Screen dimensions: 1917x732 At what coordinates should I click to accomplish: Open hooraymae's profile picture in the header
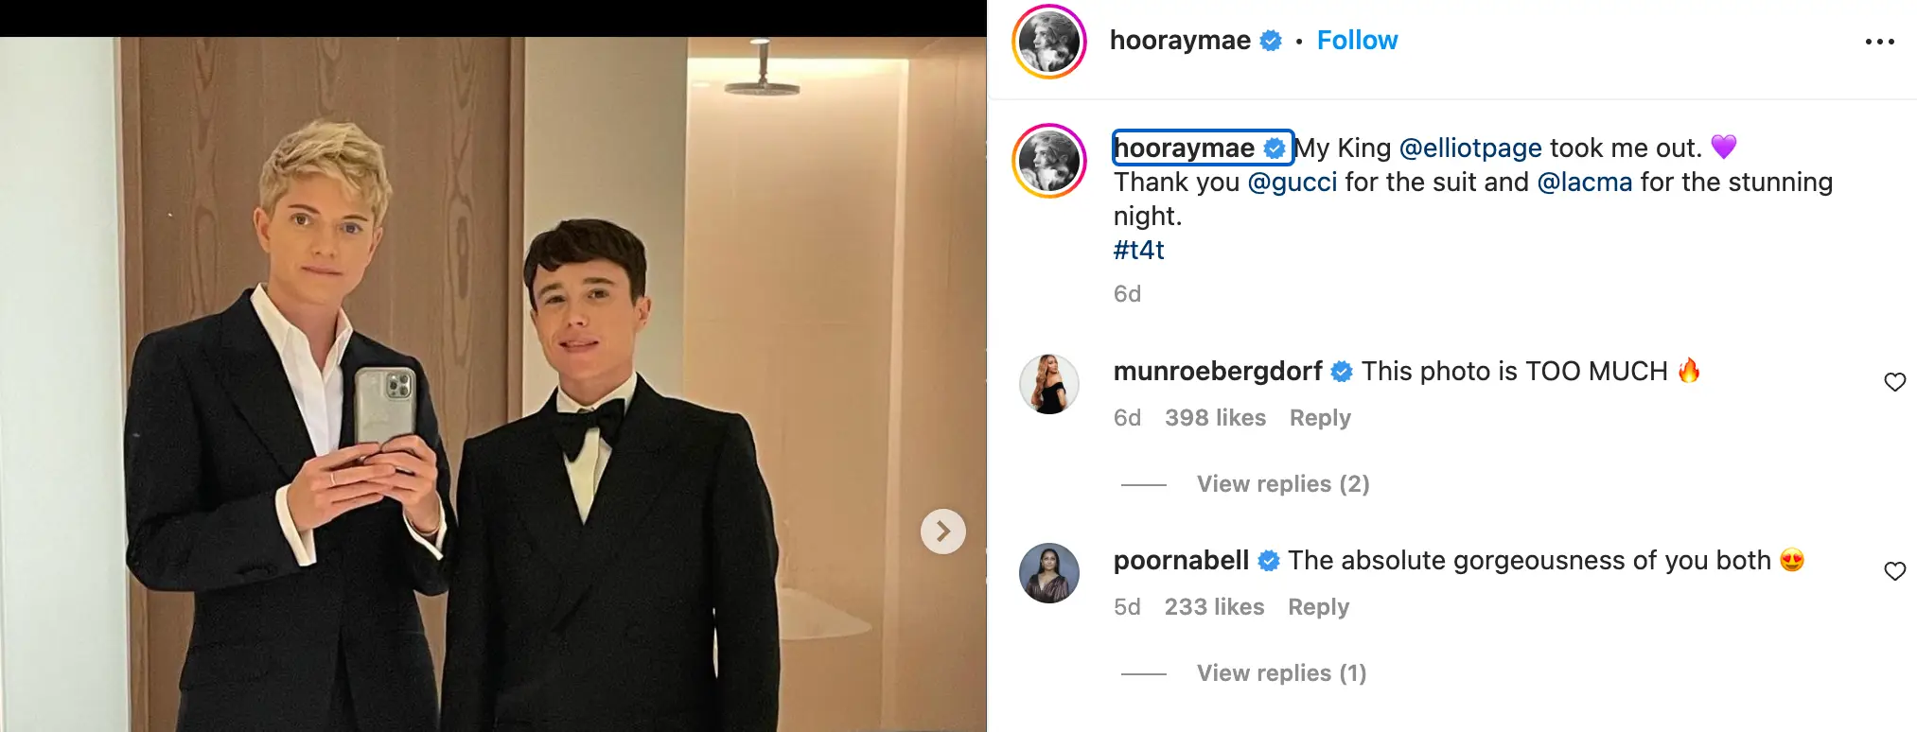[x=1048, y=42]
